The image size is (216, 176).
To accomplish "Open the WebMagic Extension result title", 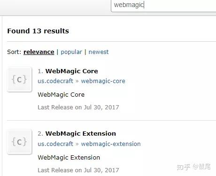I will (x=81, y=134).
